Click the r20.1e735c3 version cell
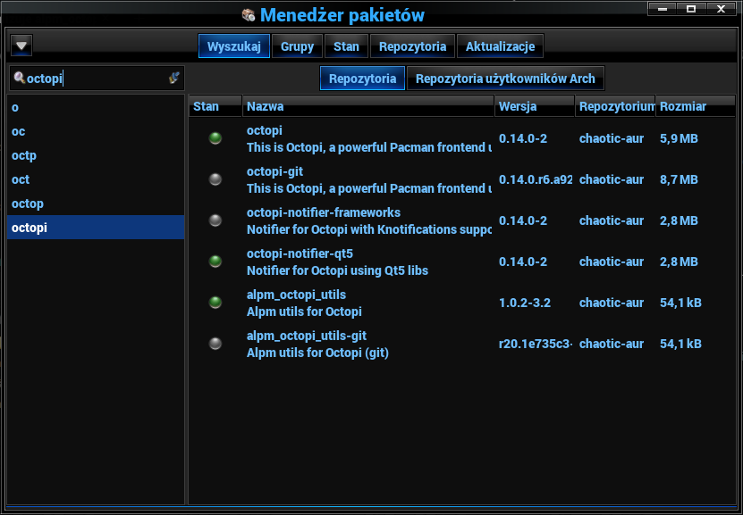Viewport: 743px width, 515px height. point(536,344)
